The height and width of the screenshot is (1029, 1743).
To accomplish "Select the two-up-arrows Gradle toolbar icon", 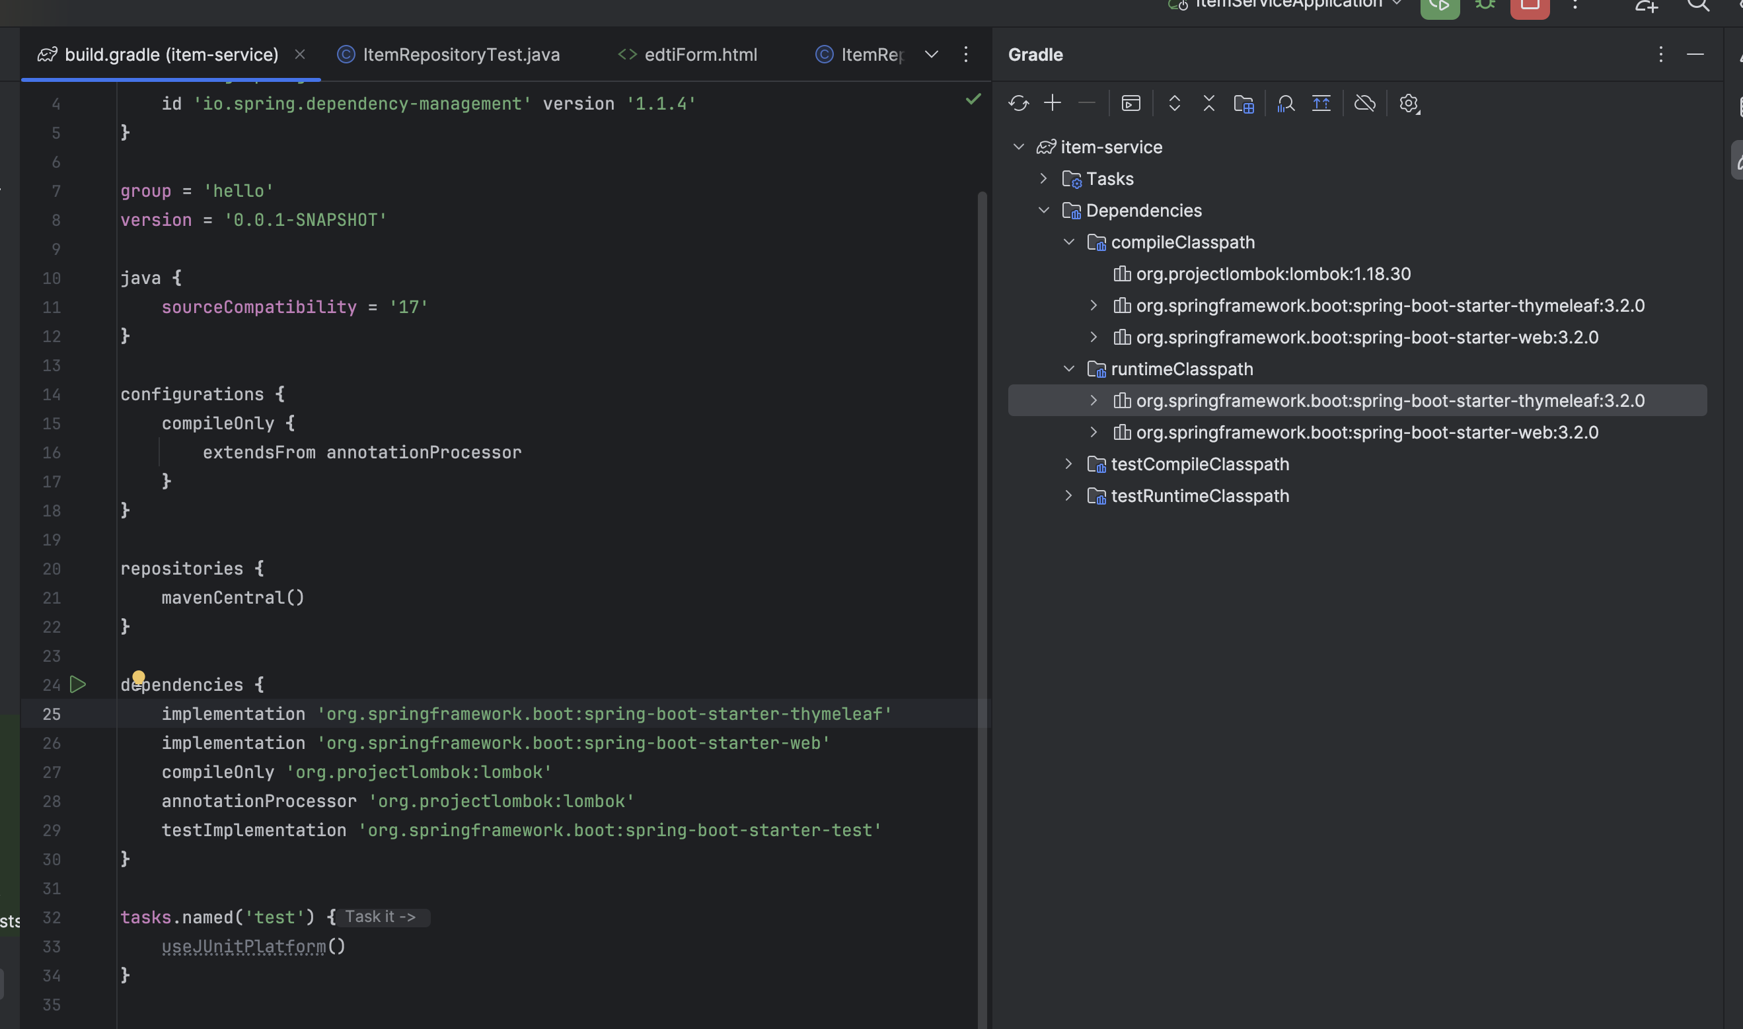I will click(x=1321, y=103).
